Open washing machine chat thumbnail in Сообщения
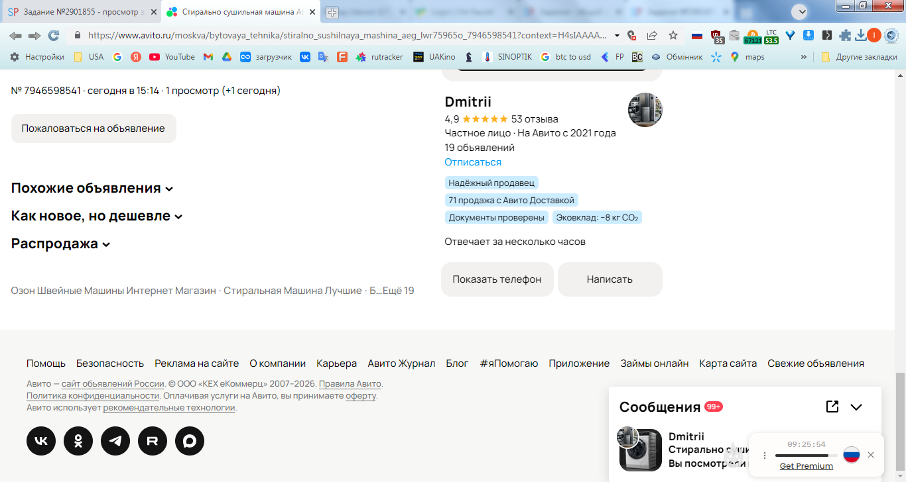This screenshot has width=906, height=482. point(641,450)
